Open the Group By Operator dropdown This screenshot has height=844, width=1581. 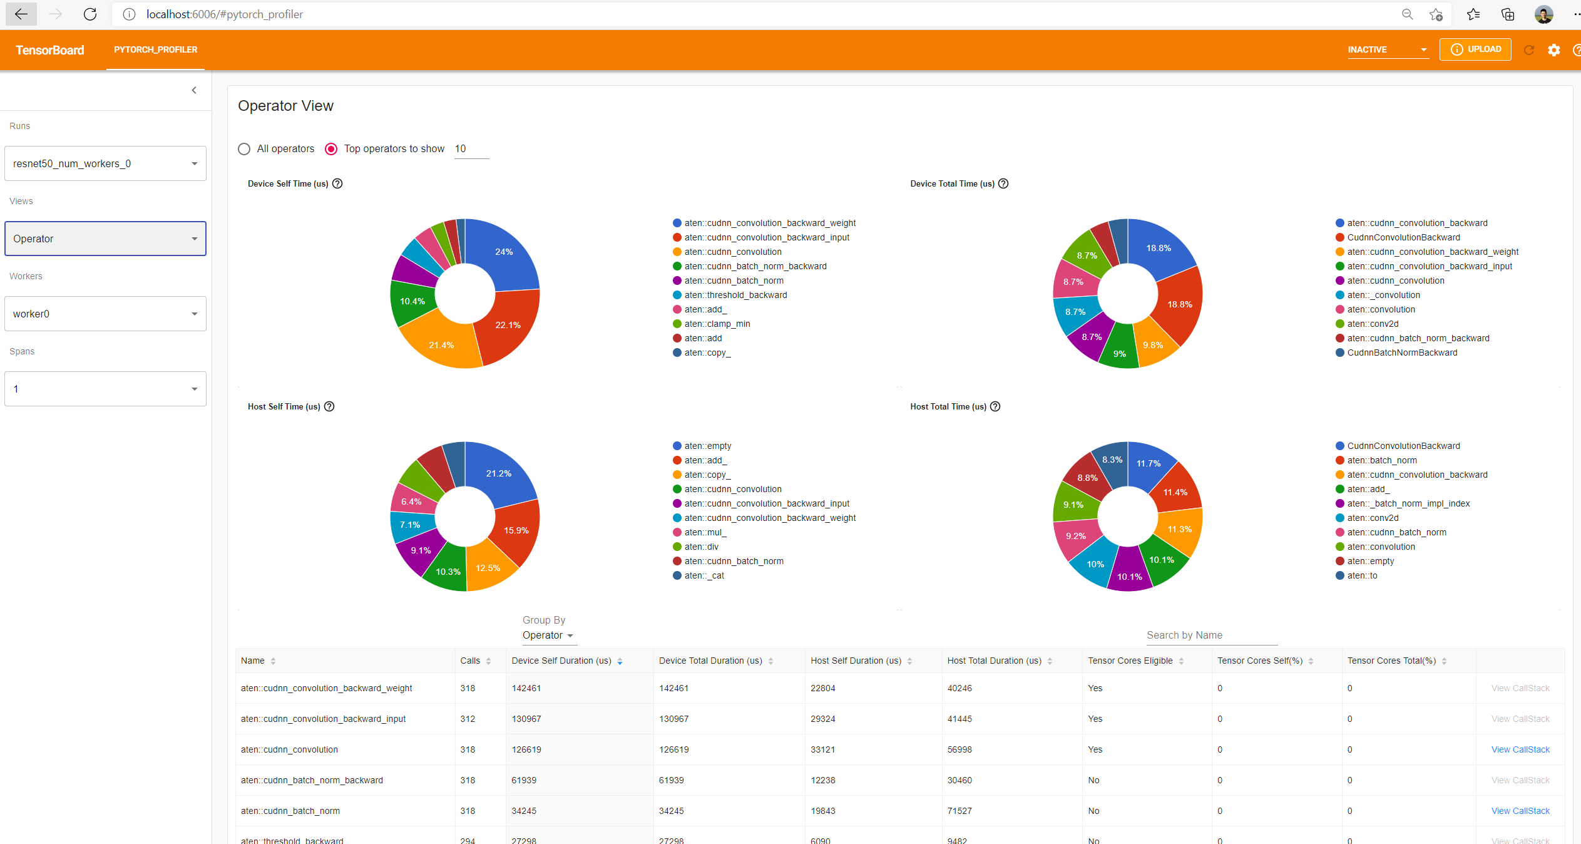(548, 635)
